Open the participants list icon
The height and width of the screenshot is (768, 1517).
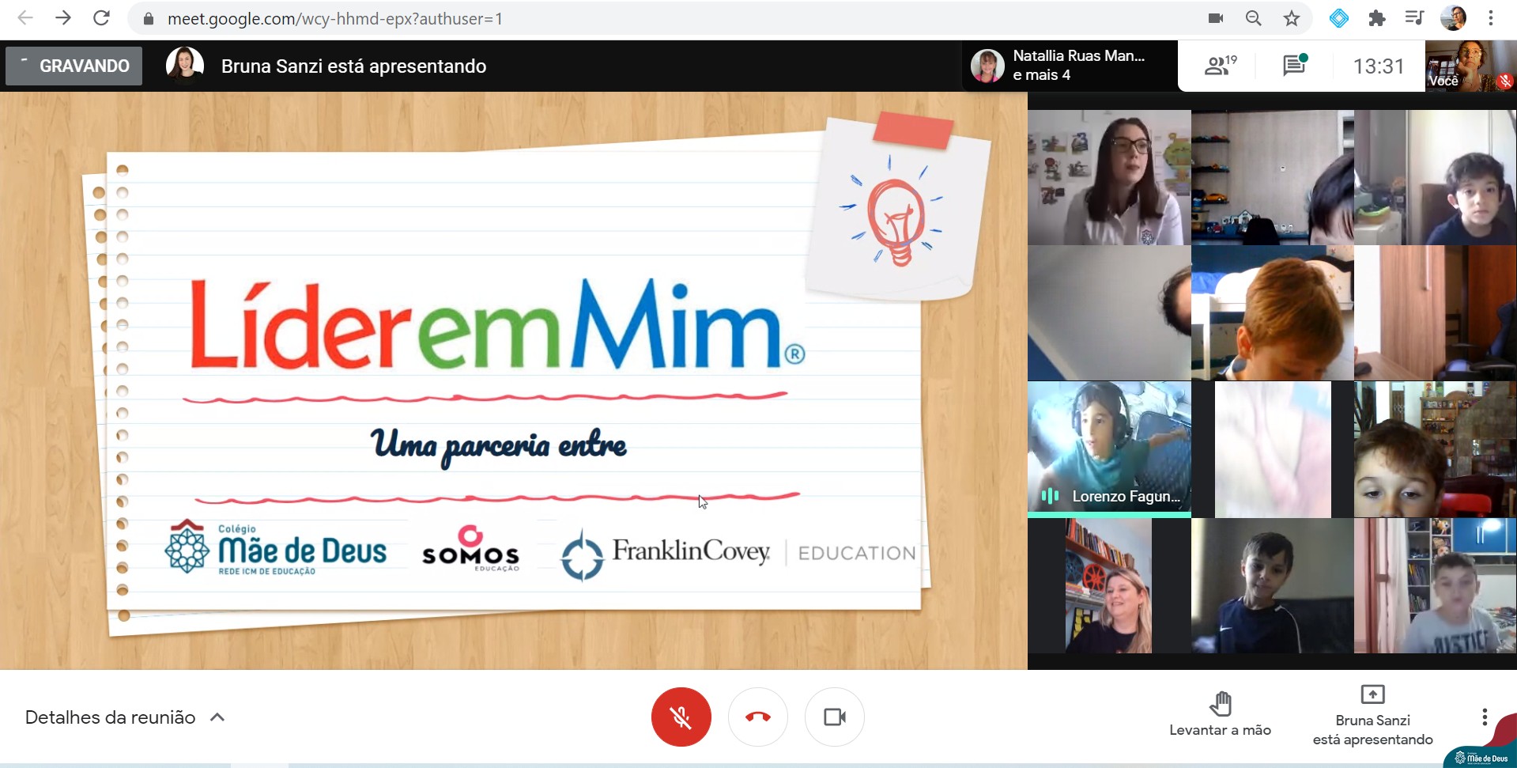tap(1220, 66)
